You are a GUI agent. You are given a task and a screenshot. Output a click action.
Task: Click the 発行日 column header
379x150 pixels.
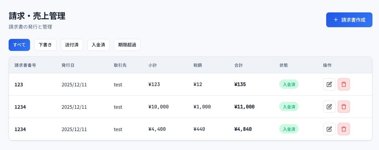[x=68, y=65]
